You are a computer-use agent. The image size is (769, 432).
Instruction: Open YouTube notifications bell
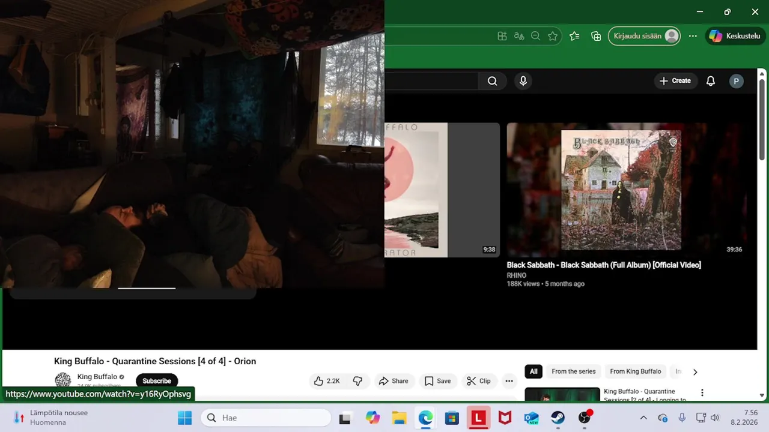coord(711,81)
